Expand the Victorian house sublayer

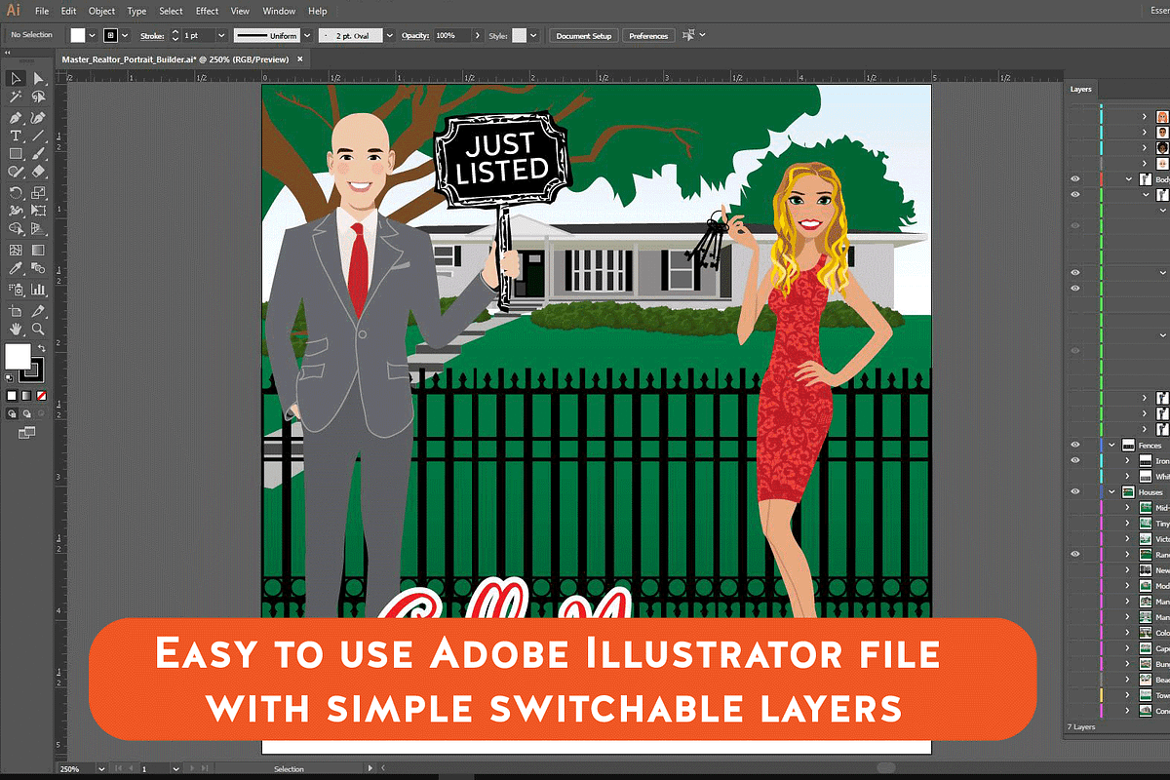pos(1128,538)
